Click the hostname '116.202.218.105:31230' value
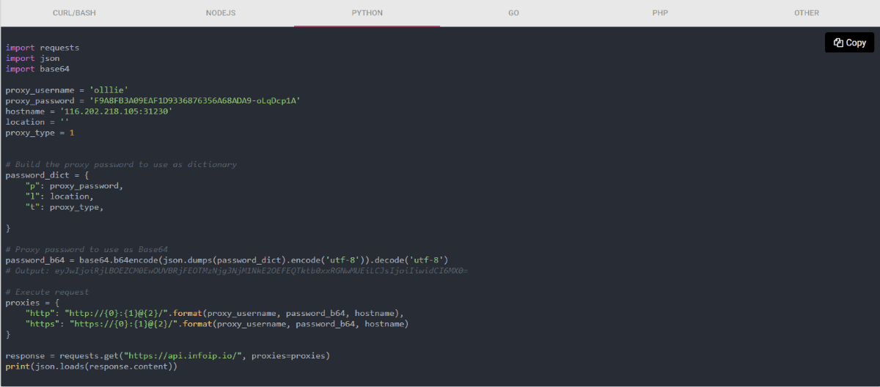 pyautogui.click(x=116, y=111)
